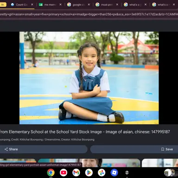Click the favicon of the 'Count Co' tab

tap(13, 5)
